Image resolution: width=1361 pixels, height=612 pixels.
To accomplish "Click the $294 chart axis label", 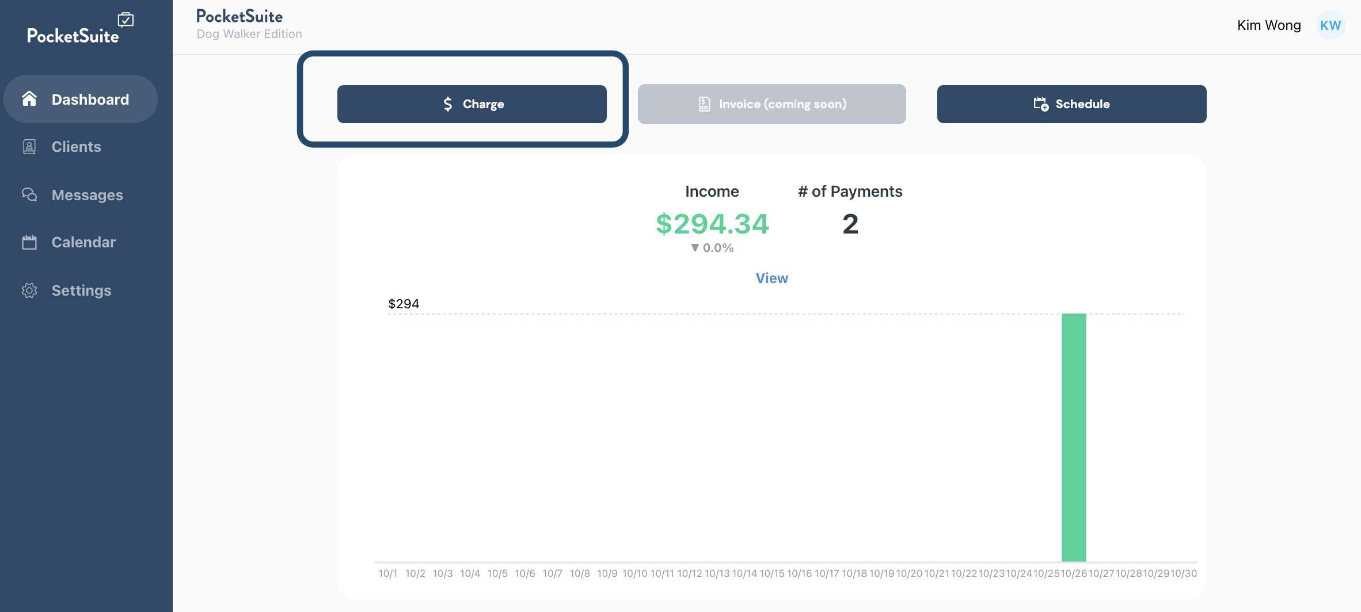I will pos(404,304).
